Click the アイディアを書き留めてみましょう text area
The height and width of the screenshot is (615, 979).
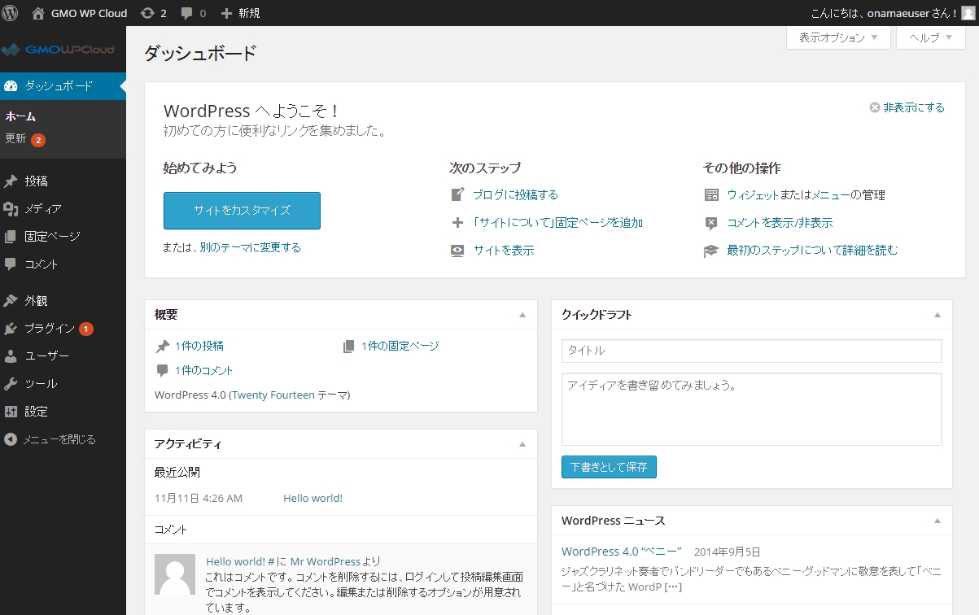[752, 409]
